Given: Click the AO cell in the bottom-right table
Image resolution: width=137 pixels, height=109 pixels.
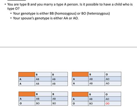Looking at the screenshot, I should click(113, 99).
